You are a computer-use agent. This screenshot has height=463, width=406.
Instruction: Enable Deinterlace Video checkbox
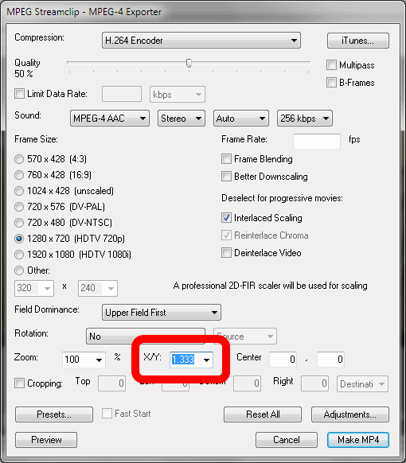point(226,253)
